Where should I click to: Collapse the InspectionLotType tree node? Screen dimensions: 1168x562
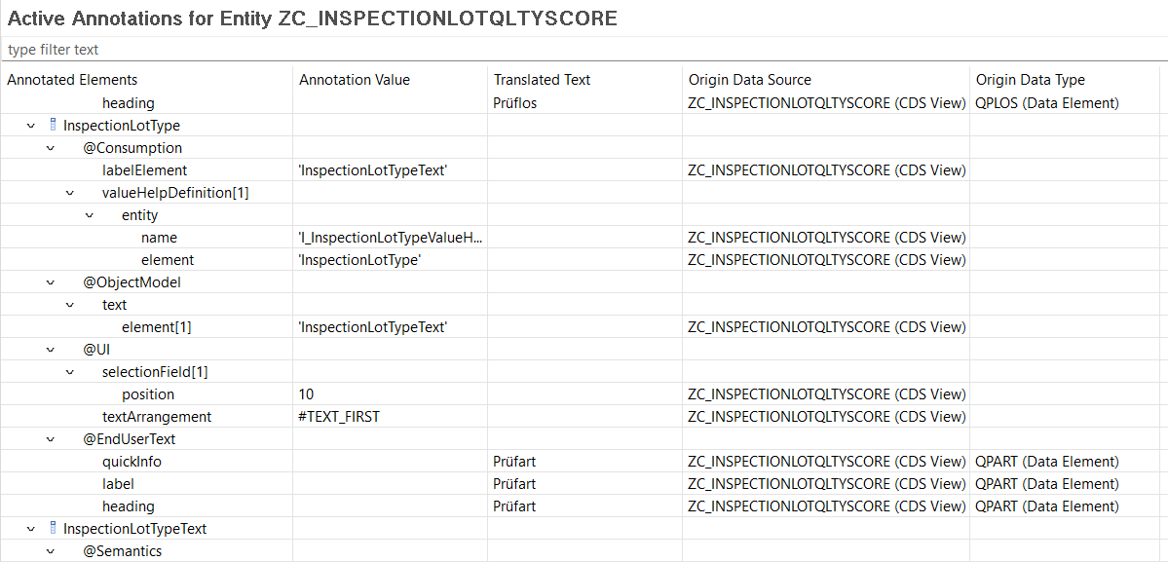coord(31,126)
